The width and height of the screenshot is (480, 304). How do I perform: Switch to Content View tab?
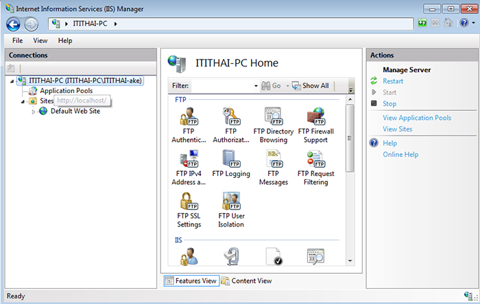[246, 281]
